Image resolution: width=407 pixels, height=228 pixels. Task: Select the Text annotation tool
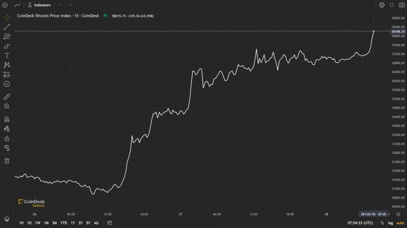tap(7, 55)
